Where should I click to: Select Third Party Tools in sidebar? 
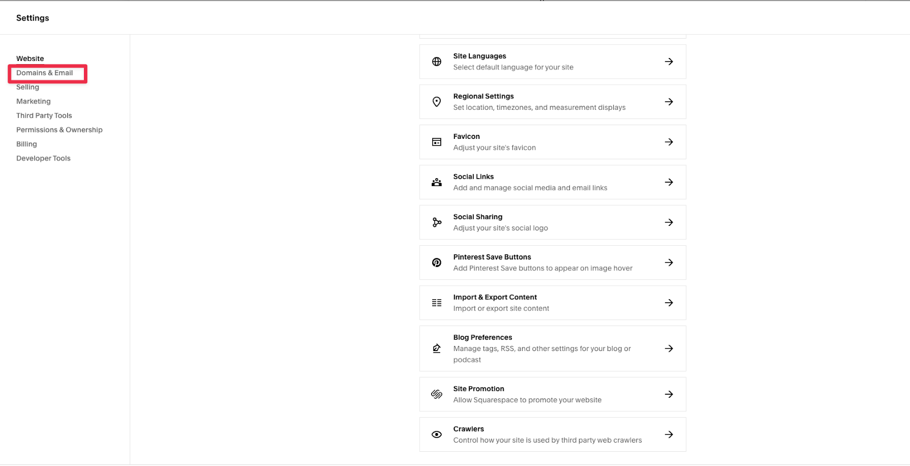pyautogui.click(x=44, y=116)
